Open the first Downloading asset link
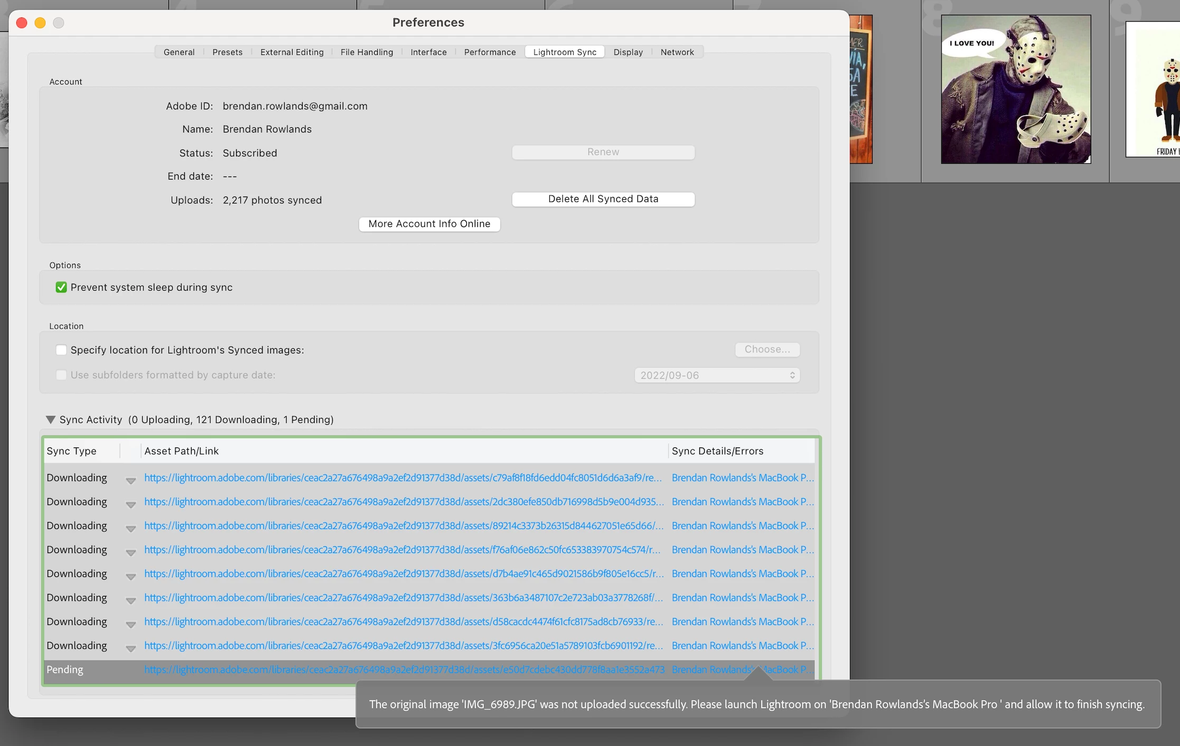The image size is (1180, 746). click(x=402, y=478)
